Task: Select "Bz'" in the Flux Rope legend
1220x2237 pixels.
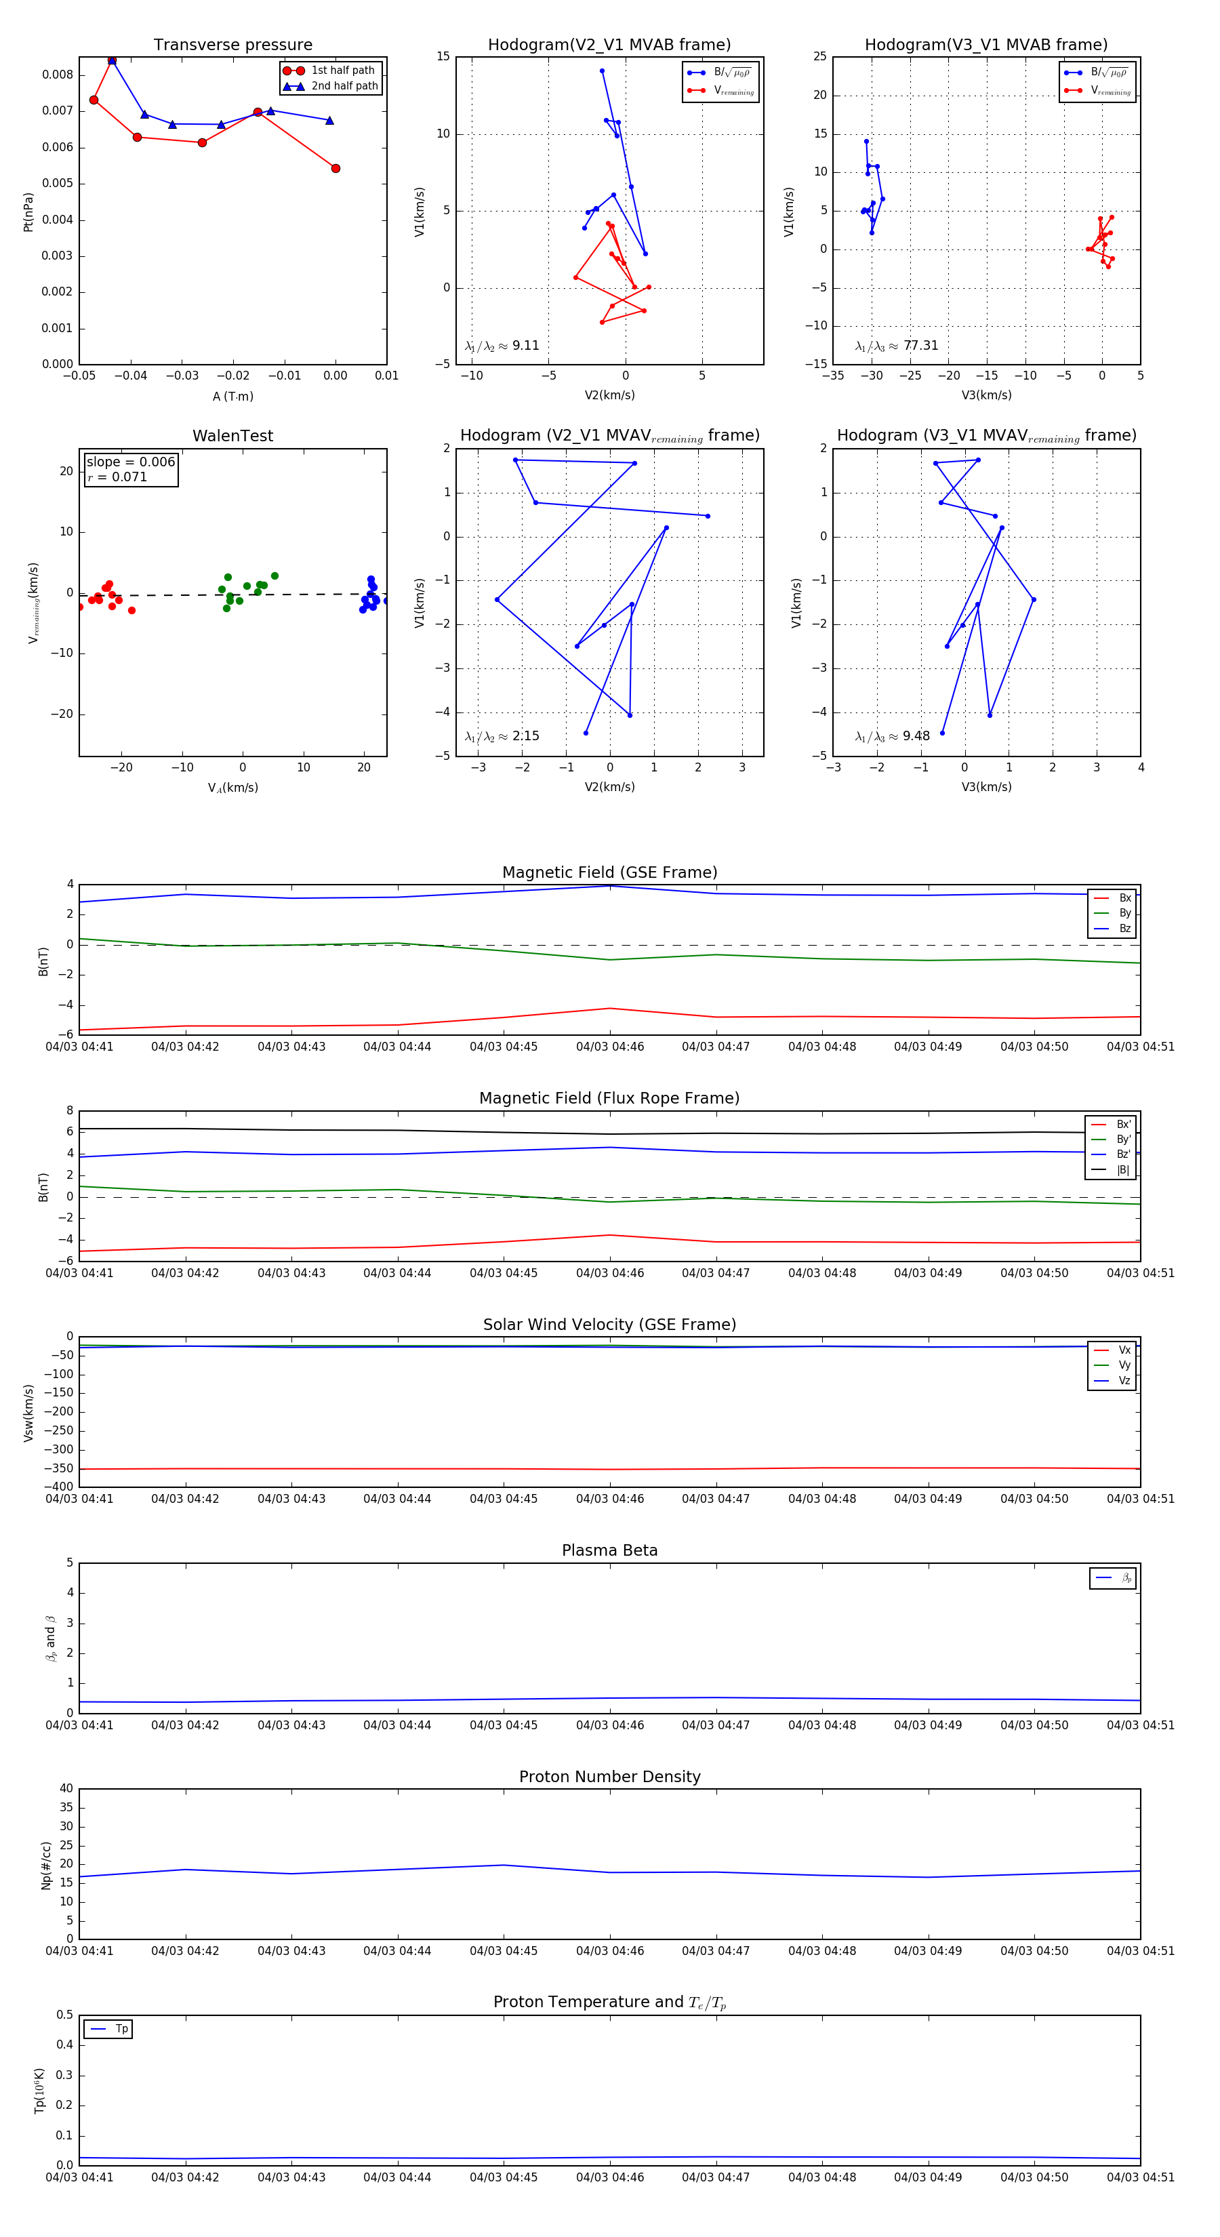Action: click(1112, 1154)
